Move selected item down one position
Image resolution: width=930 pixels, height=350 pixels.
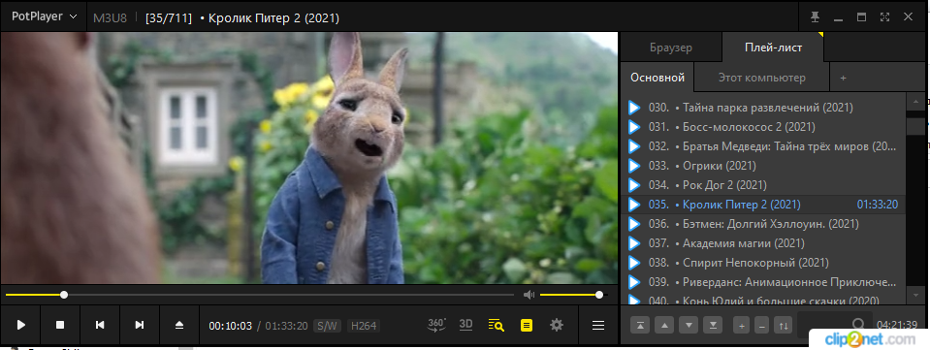pyautogui.click(x=689, y=325)
